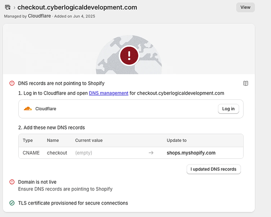Click the Cloudflare cloud logo
Image resolution: width=271 pixels, height=217 pixels.
[x=28, y=108]
